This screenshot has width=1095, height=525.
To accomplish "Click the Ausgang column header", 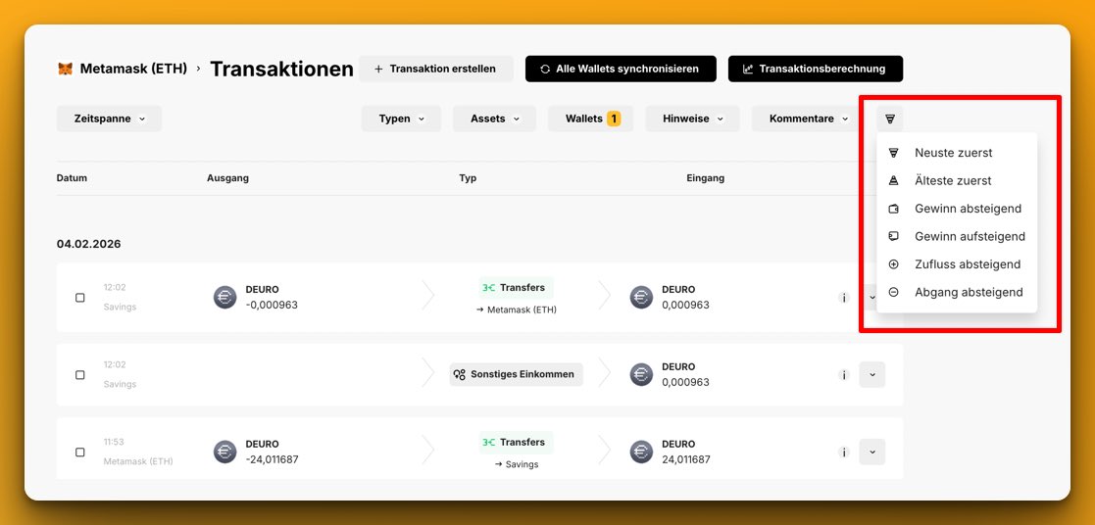I will tap(227, 178).
